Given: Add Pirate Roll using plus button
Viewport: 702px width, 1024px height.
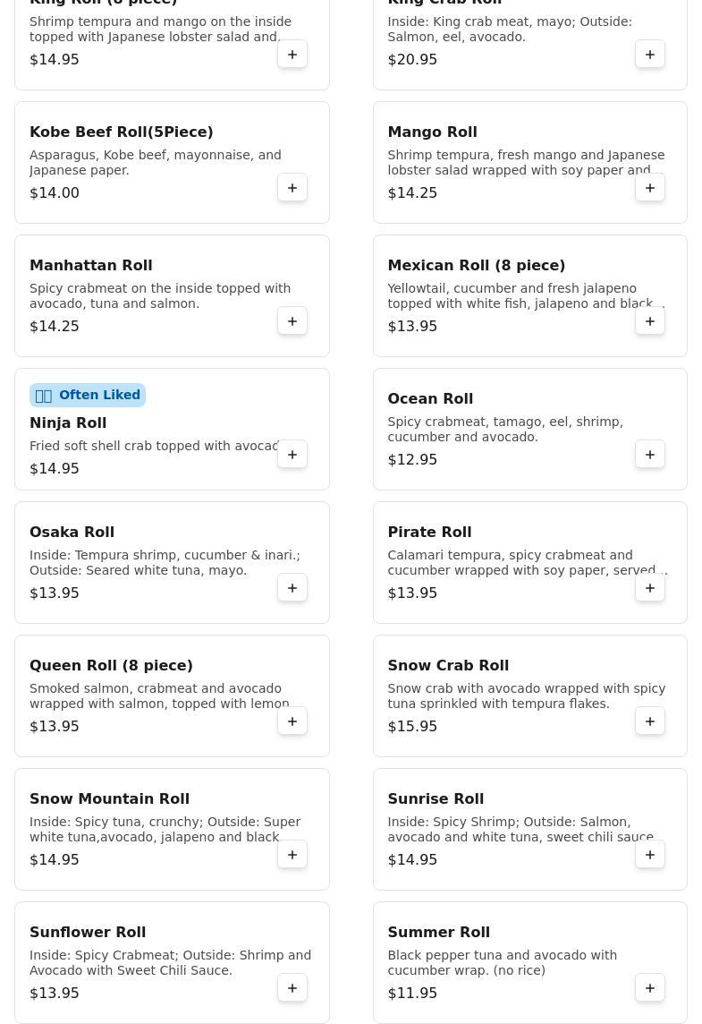Looking at the screenshot, I should tap(650, 588).
